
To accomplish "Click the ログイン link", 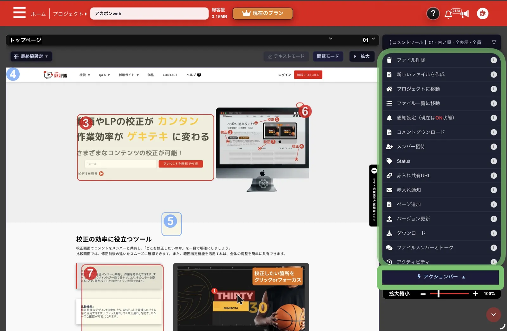I will click(285, 75).
